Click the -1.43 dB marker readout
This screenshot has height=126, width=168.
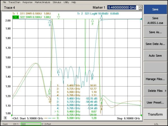(x=92, y=105)
